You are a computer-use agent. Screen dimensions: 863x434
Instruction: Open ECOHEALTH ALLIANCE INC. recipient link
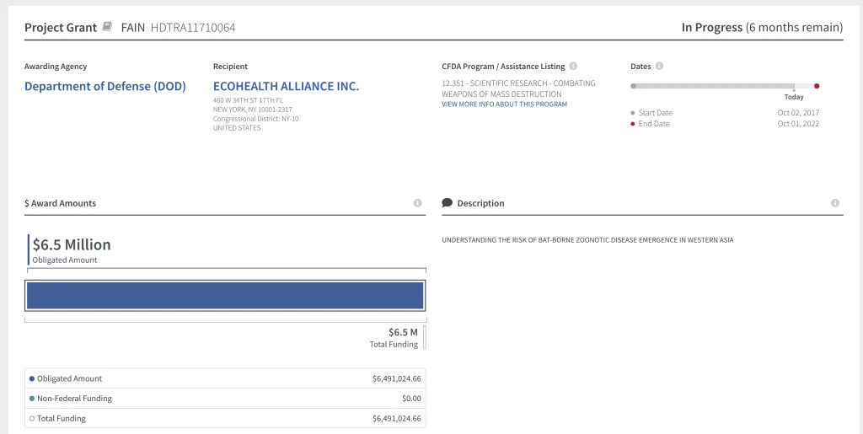287,86
